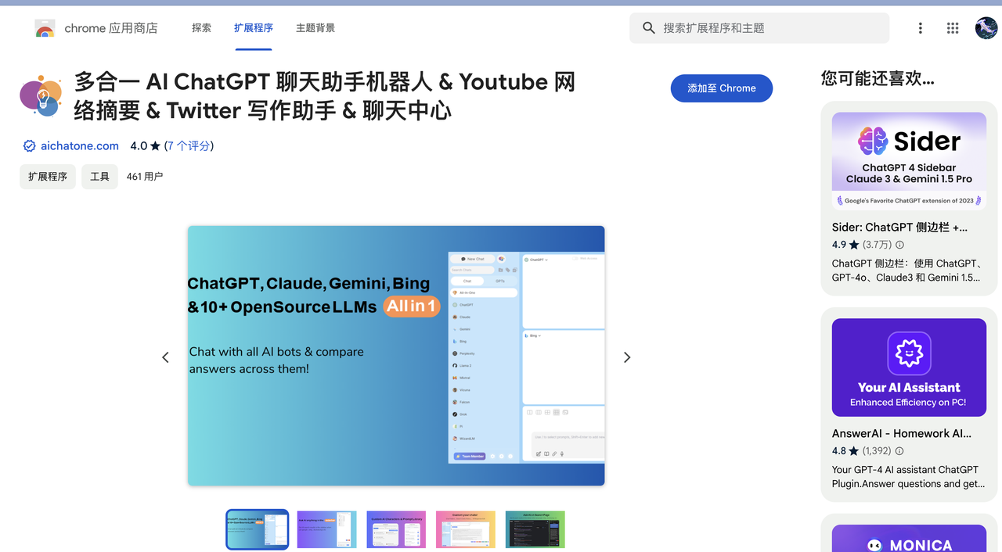This screenshot has width=1002, height=552.
Task: Click the extension title 多合一 AI ChatGPT
Action: tap(325, 96)
